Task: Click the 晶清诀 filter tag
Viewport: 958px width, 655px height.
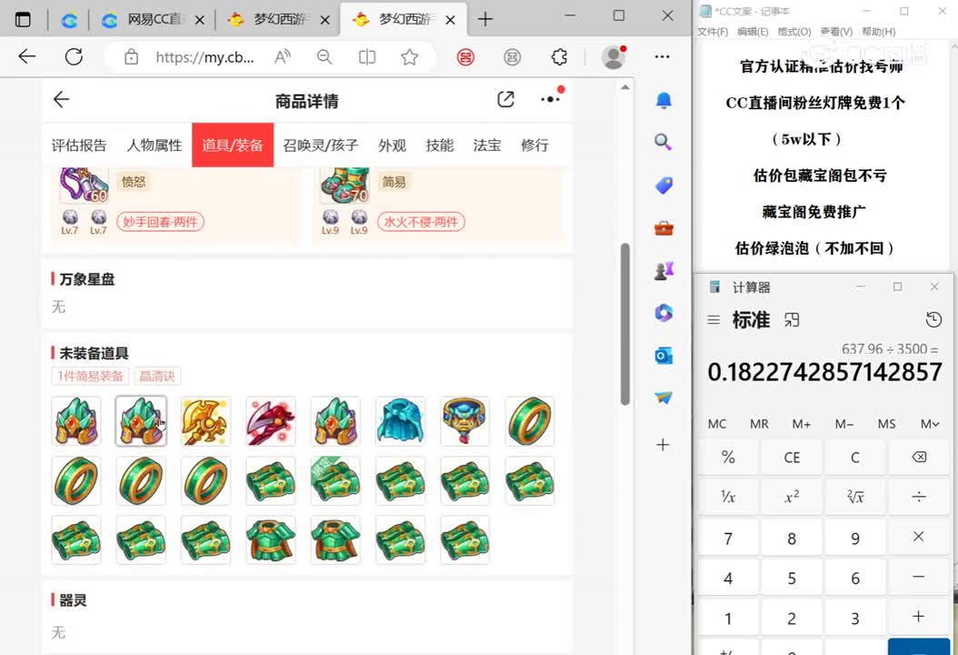Action: [x=157, y=376]
